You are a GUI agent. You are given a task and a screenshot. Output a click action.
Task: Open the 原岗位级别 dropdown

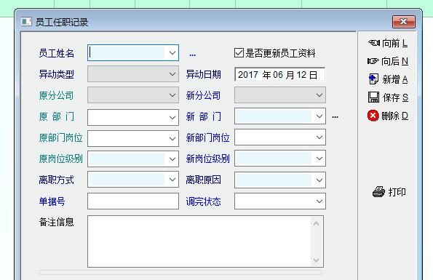coord(172,159)
